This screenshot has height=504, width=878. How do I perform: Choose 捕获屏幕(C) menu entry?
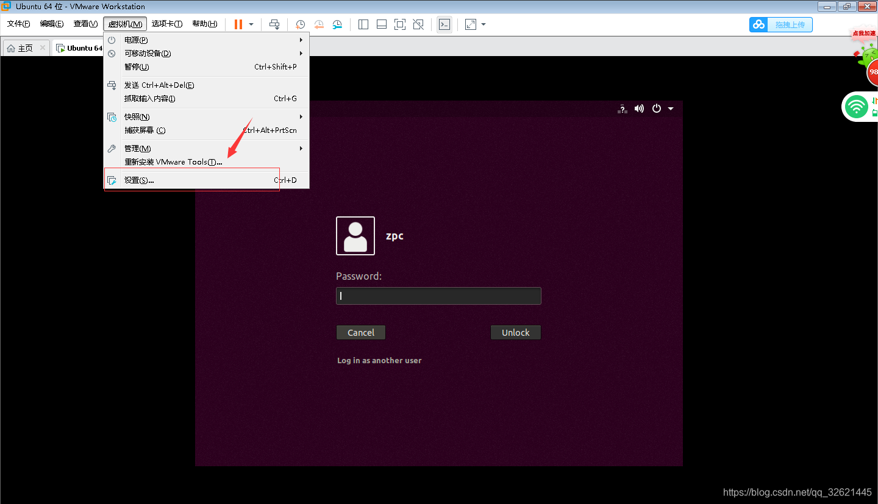(x=206, y=130)
